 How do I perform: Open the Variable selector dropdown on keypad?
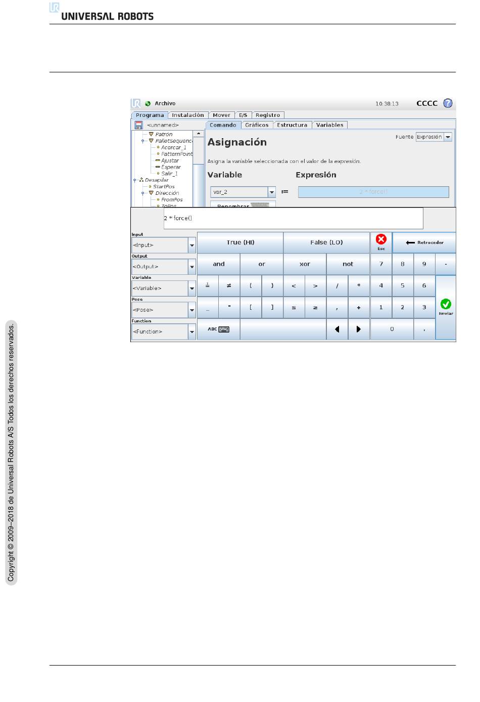coord(164,288)
